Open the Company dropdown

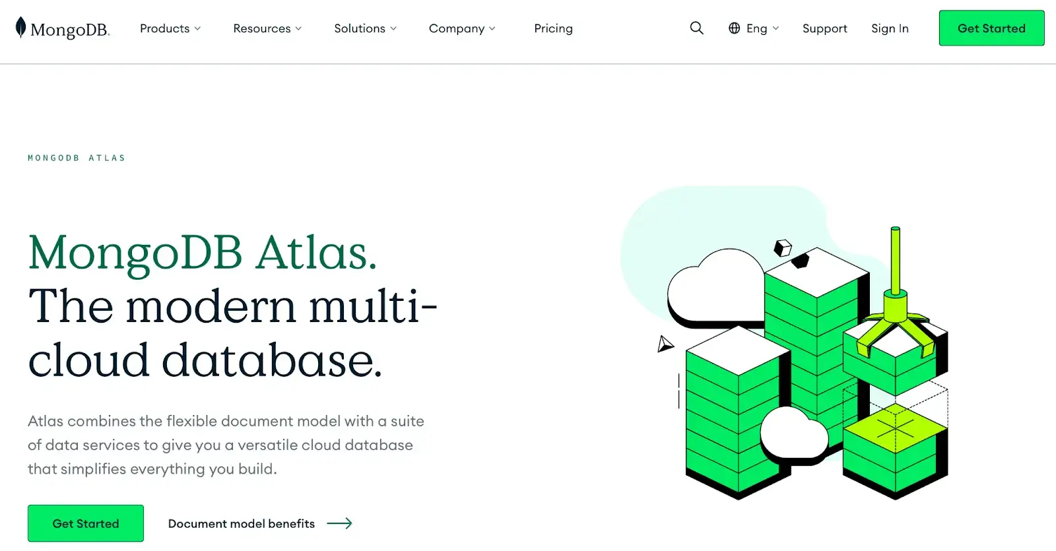[x=462, y=28]
